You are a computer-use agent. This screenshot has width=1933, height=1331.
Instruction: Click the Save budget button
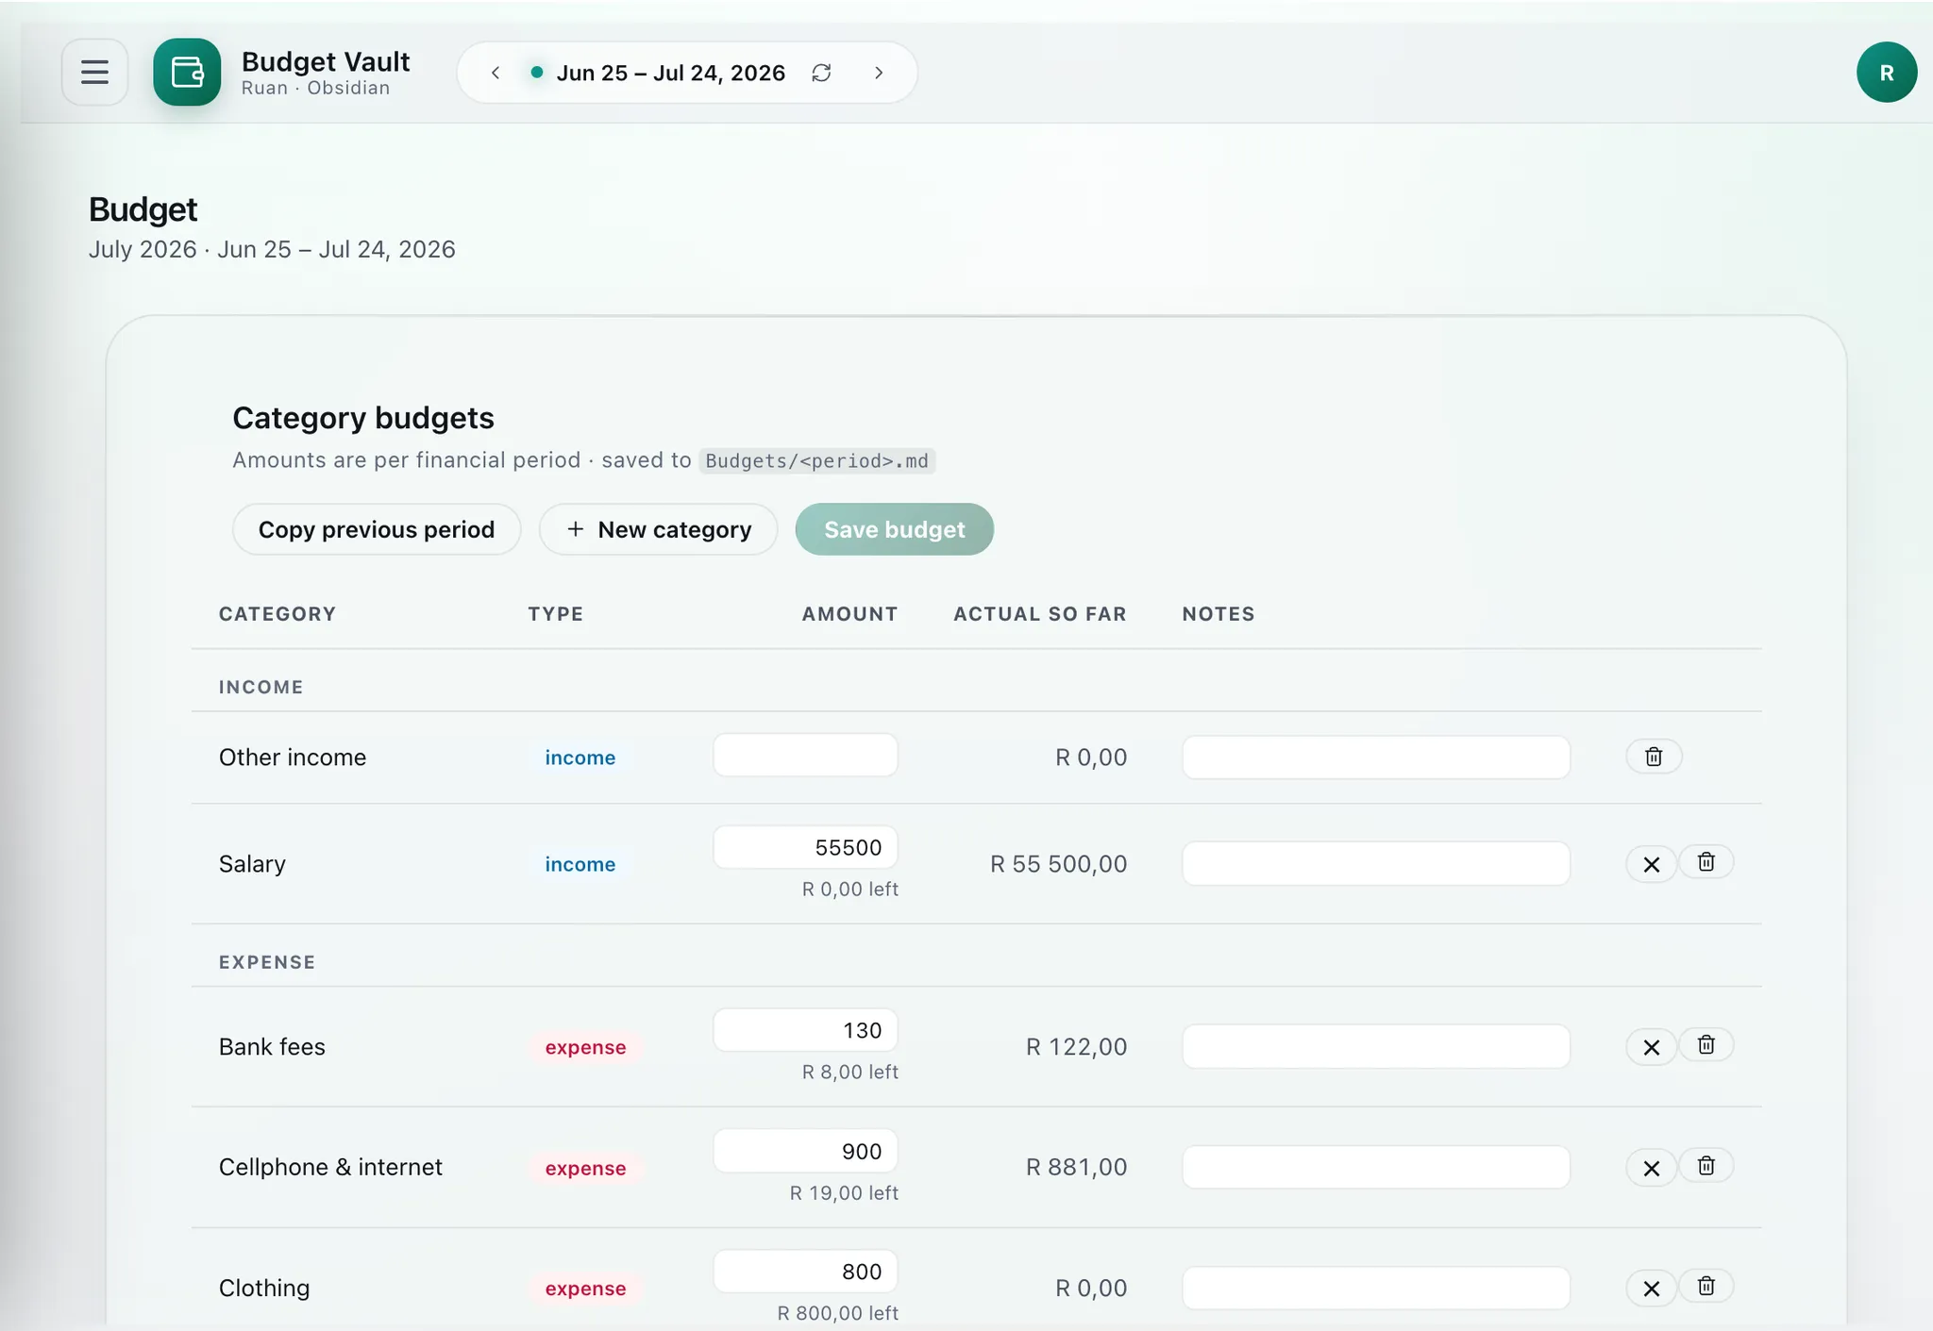pyautogui.click(x=894, y=529)
